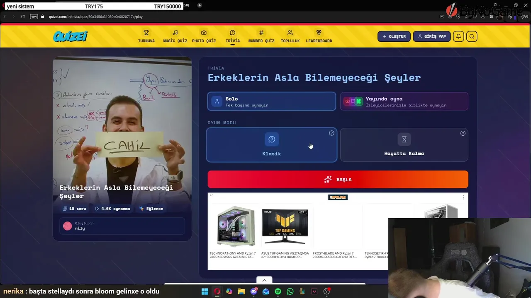Open the ad options three-dot menu
Image resolution: width=531 pixels, height=298 pixels.
click(x=463, y=197)
